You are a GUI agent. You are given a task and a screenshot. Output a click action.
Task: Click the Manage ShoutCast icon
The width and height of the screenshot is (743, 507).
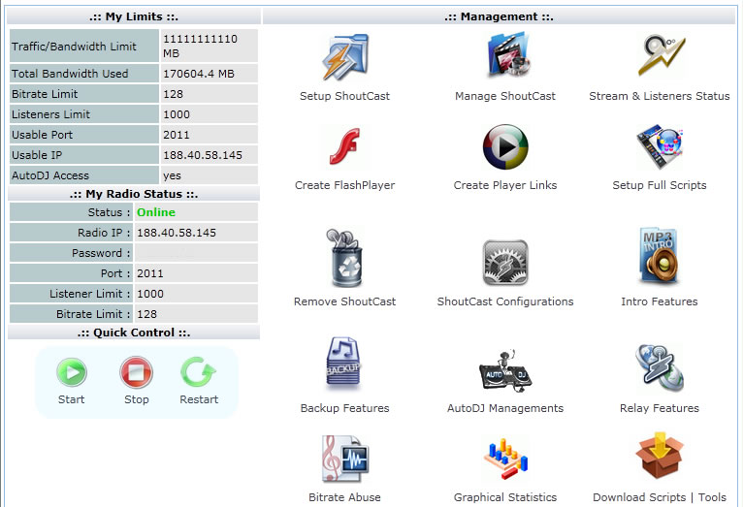pyautogui.click(x=505, y=58)
